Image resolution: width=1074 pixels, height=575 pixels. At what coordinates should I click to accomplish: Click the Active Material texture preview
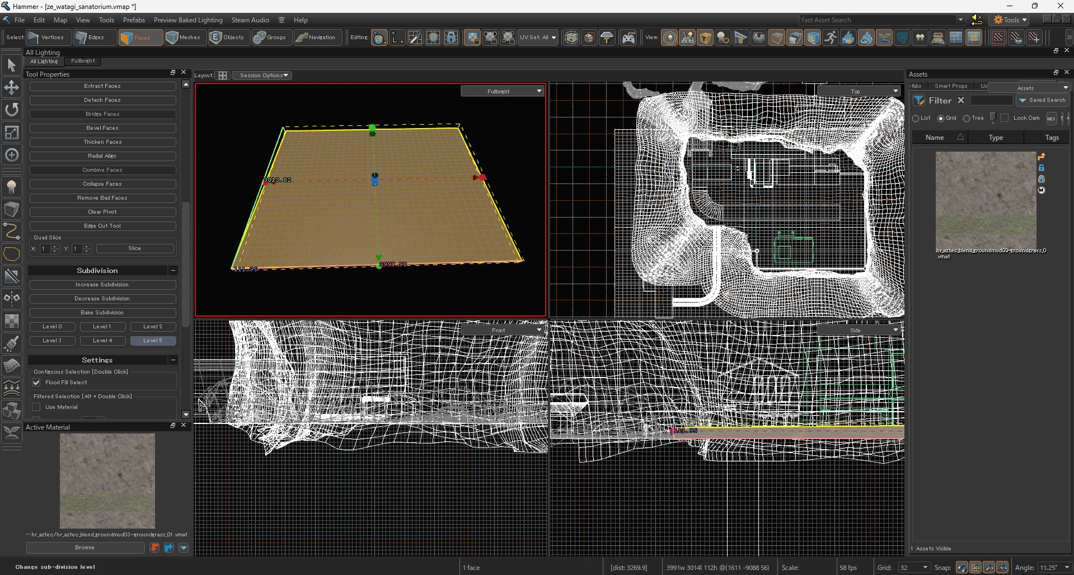point(107,481)
